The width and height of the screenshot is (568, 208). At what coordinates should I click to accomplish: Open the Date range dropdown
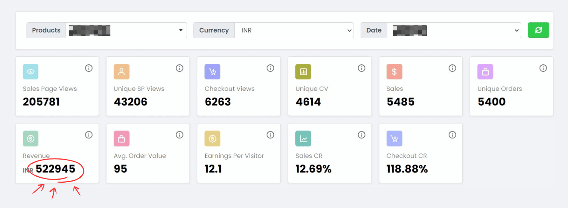pyautogui.click(x=454, y=30)
